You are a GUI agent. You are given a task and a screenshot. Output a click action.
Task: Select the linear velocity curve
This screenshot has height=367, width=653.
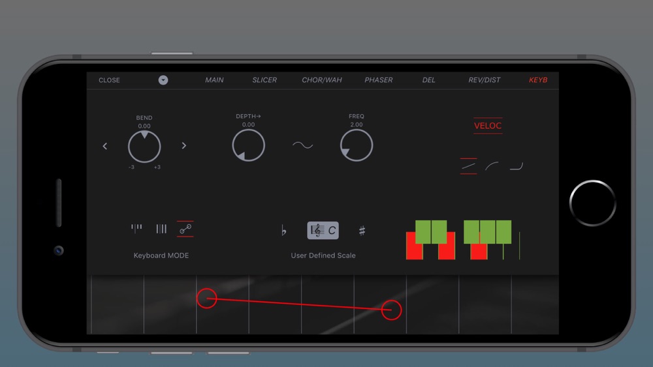pyautogui.click(x=468, y=166)
